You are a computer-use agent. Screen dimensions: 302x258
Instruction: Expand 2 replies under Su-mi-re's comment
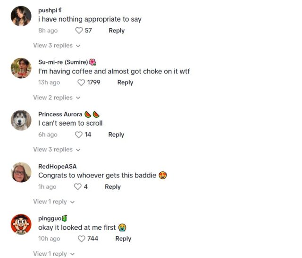click(56, 97)
